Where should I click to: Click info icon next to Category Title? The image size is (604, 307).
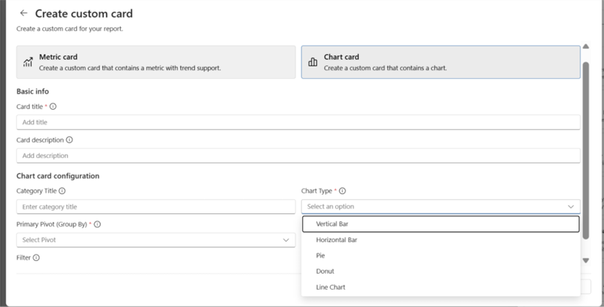click(x=62, y=191)
